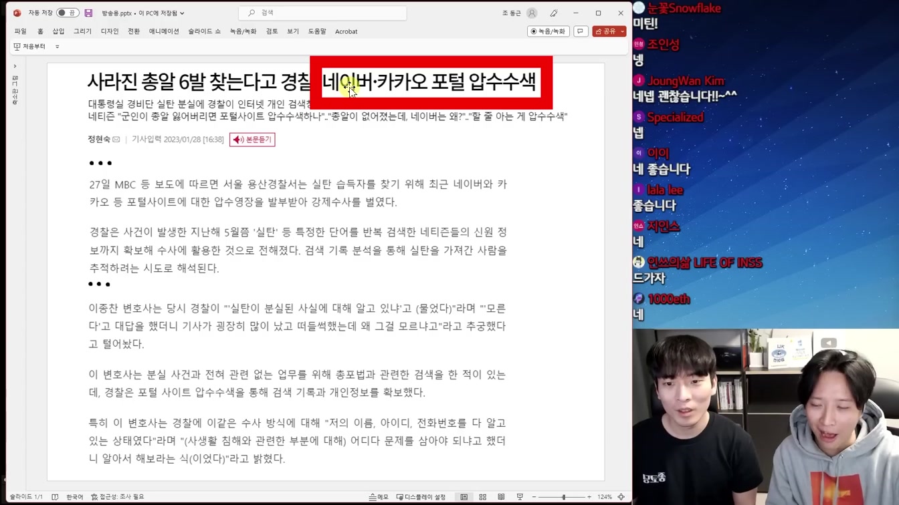Toggle the 메모 notes pane button
The width and height of the screenshot is (899, 505).
(379, 497)
